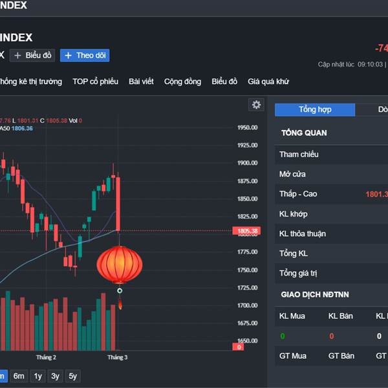Select the 6m time range
The image size is (388, 388).
[19, 376]
